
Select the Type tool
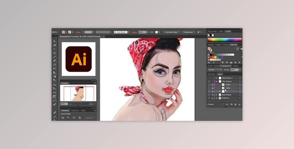click(x=54, y=49)
